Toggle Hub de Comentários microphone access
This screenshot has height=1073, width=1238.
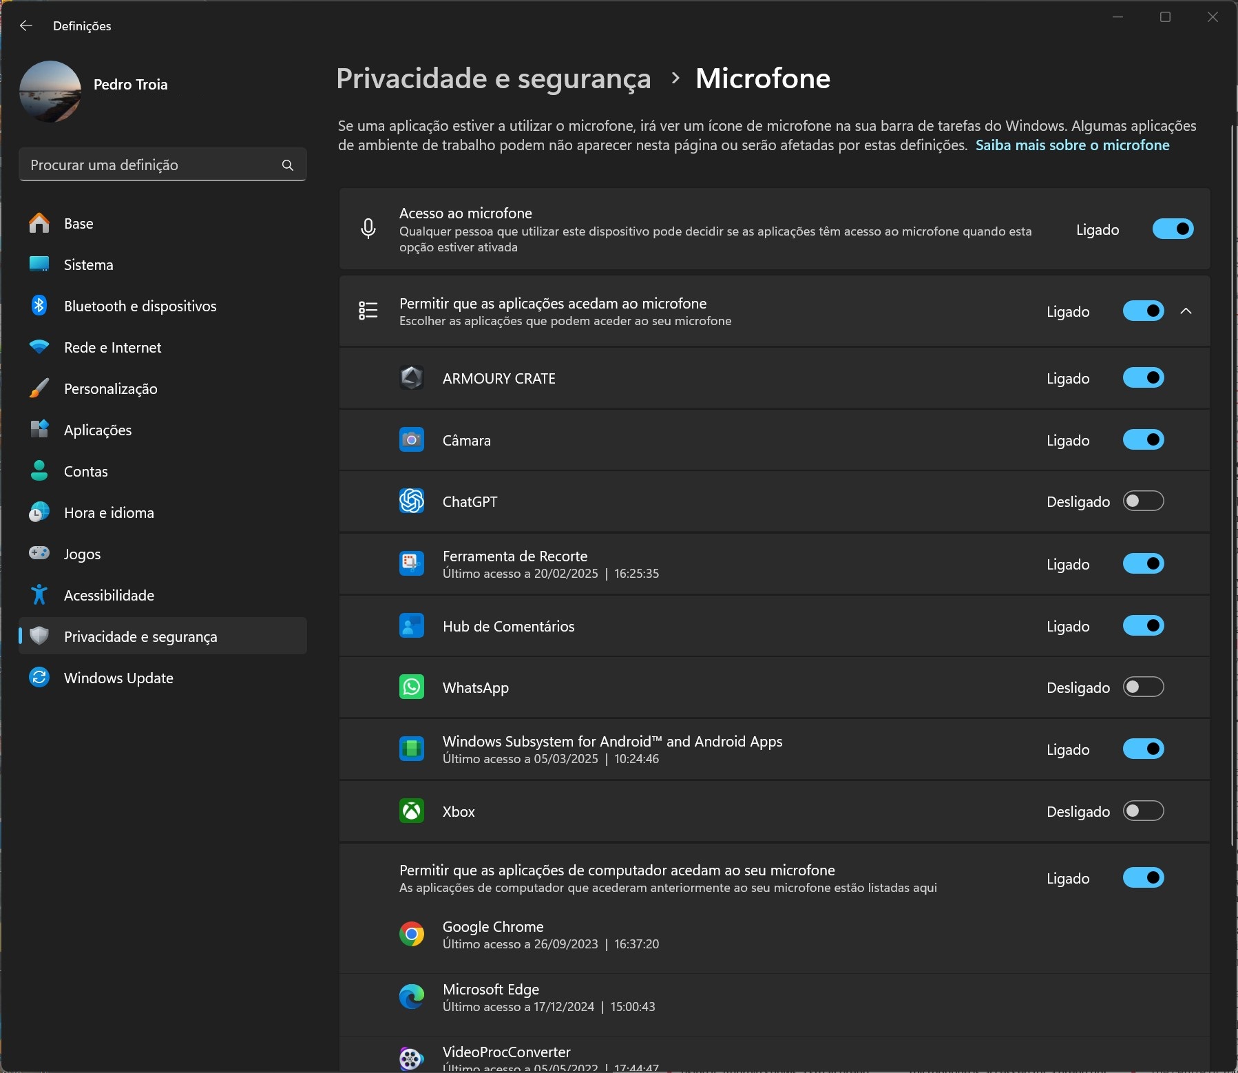point(1144,625)
